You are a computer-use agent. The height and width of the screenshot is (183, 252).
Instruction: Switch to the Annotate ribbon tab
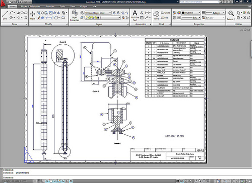[x=50, y=7]
